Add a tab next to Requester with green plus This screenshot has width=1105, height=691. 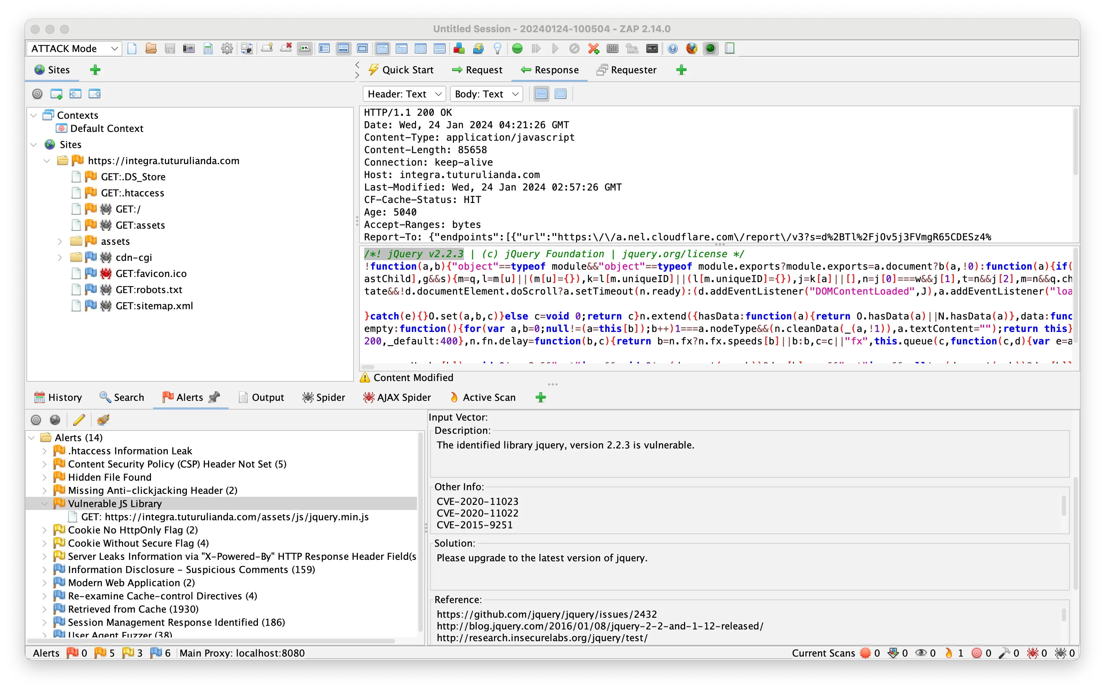[x=681, y=70]
